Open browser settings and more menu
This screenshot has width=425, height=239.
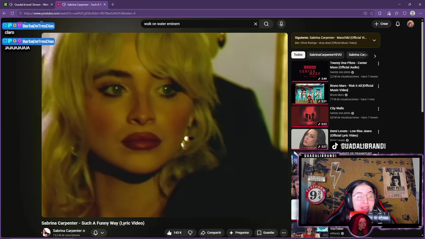coord(420,13)
